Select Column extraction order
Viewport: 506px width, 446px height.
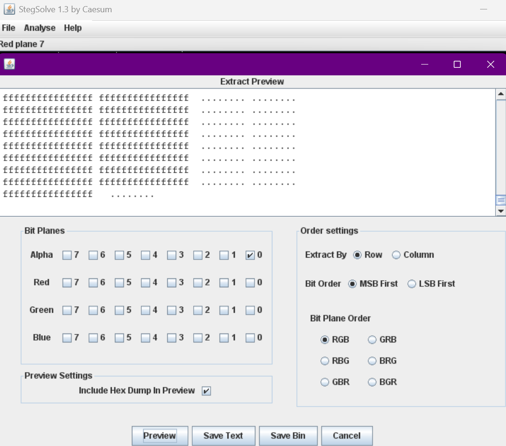click(396, 255)
